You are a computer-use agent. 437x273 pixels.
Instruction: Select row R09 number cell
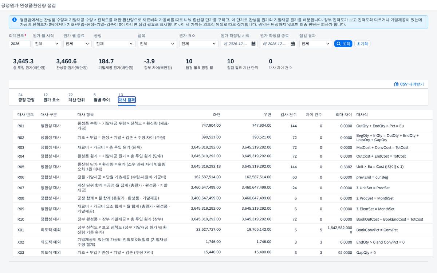tap(21, 209)
